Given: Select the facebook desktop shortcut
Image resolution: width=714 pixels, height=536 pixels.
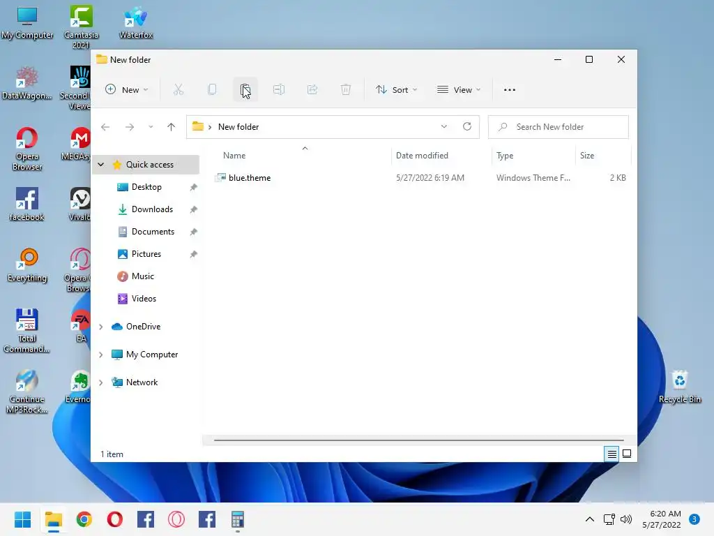Looking at the screenshot, I should click(x=27, y=204).
